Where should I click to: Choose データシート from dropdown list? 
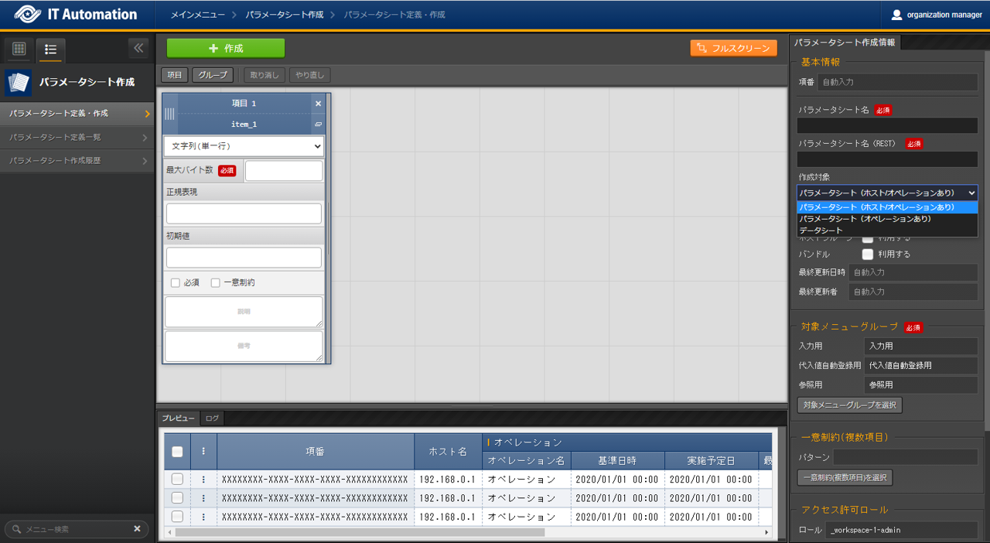pos(821,231)
